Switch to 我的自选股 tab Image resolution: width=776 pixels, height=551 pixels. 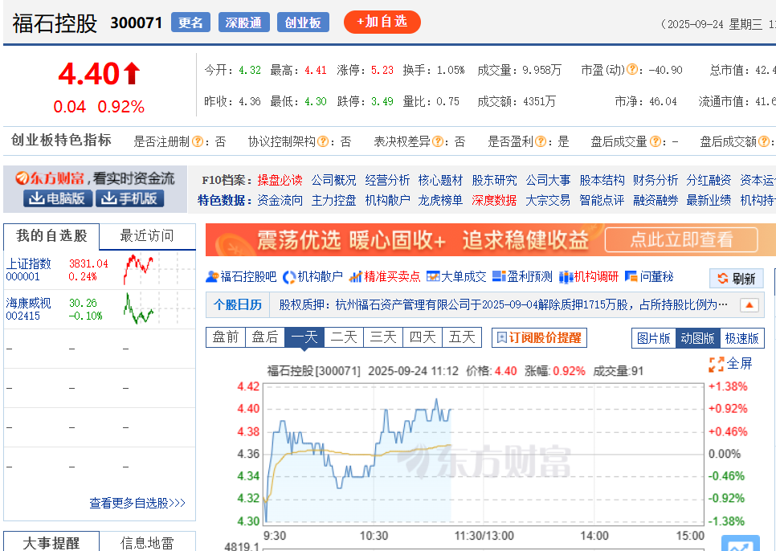pyautogui.click(x=51, y=236)
